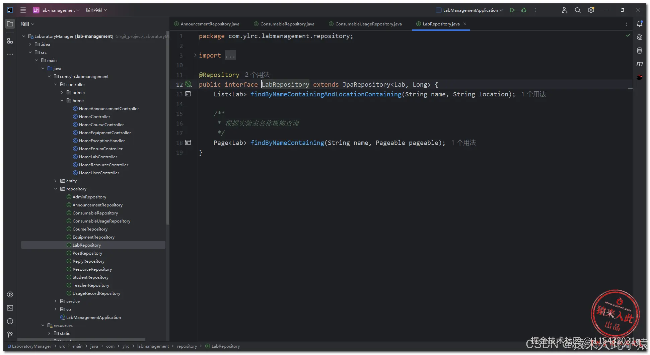Click the @Repository annotation
This screenshot has height=355, width=650.
(219, 75)
